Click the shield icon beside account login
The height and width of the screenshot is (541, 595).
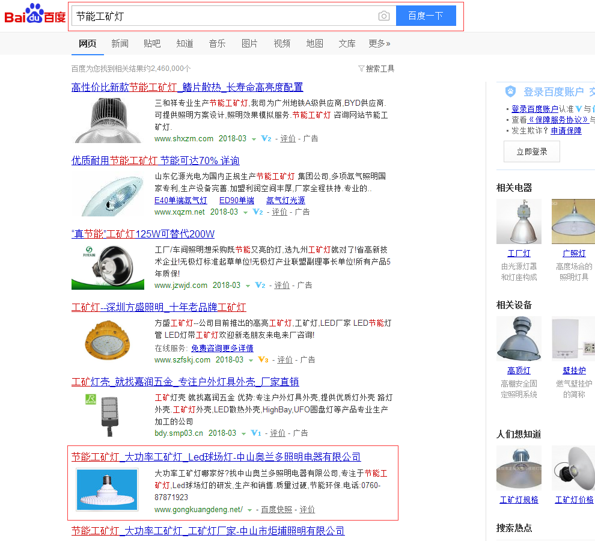pos(510,91)
